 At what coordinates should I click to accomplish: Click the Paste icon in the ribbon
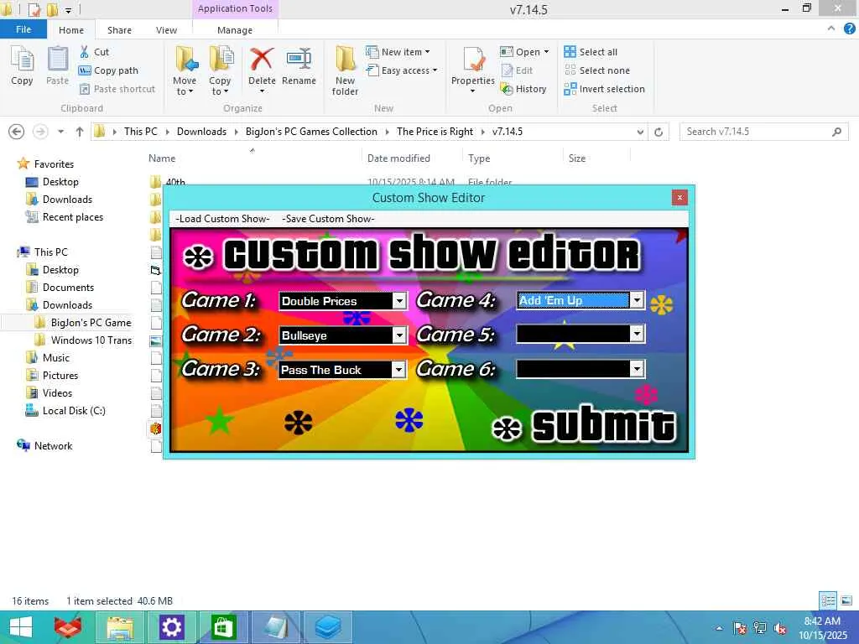pyautogui.click(x=58, y=65)
